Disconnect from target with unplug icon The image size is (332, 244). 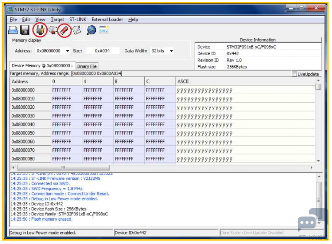[52, 30]
